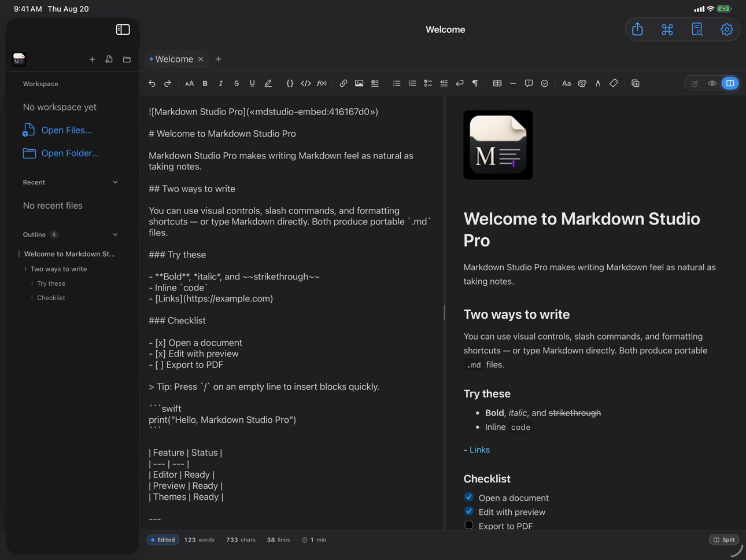Image resolution: width=746 pixels, height=560 pixels.
Task: Insert a bulleted list
Action: coord(397,83)
